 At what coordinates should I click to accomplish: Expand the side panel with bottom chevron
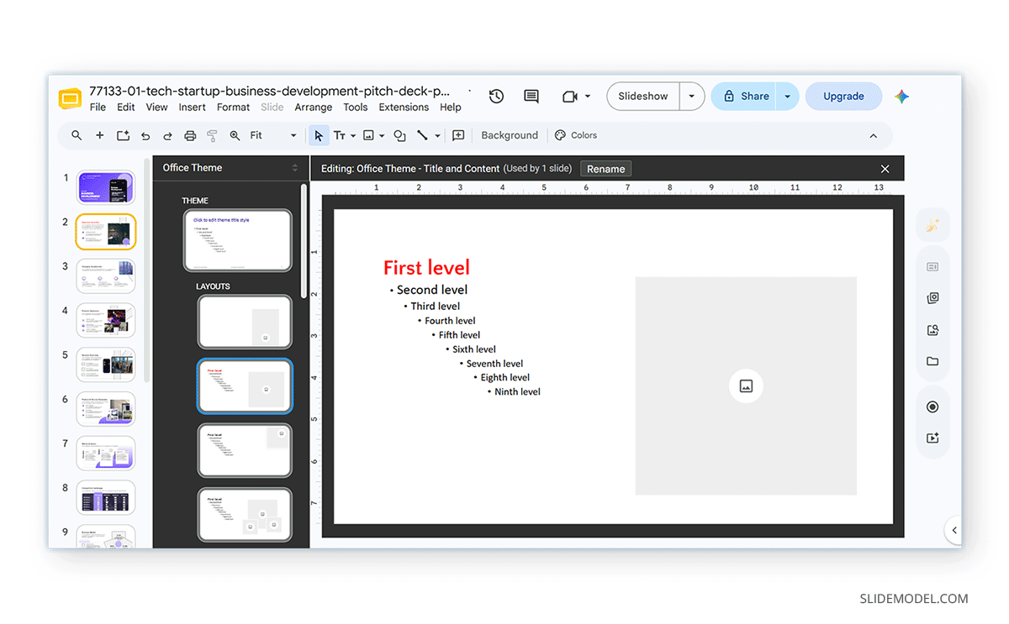(x=954, y=530)
